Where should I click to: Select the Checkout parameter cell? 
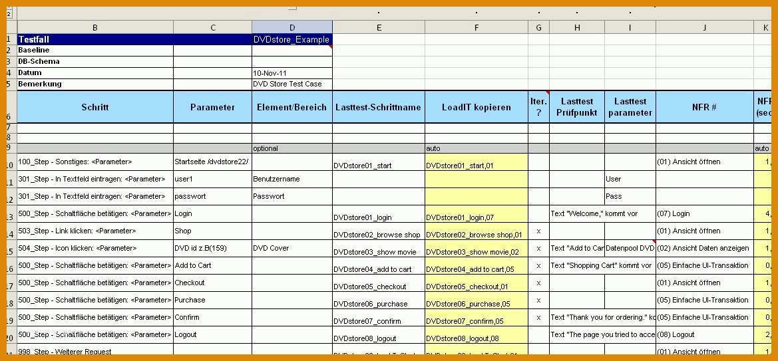click(x=213, y=283)
